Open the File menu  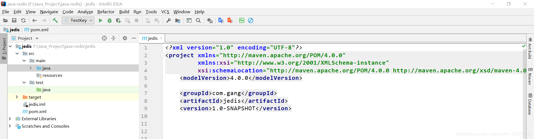click(6, 12)
